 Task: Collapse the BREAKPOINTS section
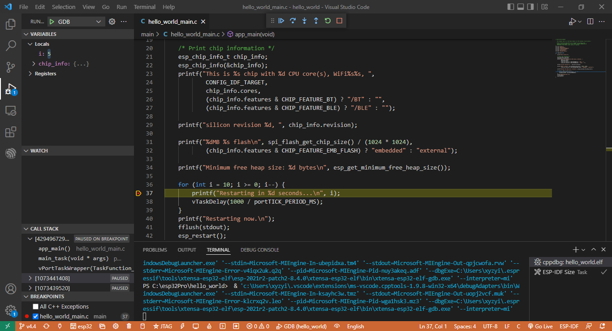78,296
